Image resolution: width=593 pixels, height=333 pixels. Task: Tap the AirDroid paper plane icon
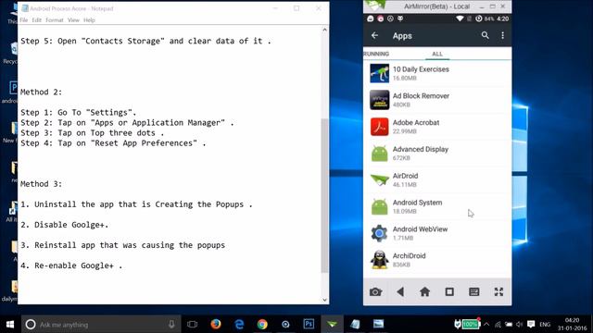pos(379,180)
